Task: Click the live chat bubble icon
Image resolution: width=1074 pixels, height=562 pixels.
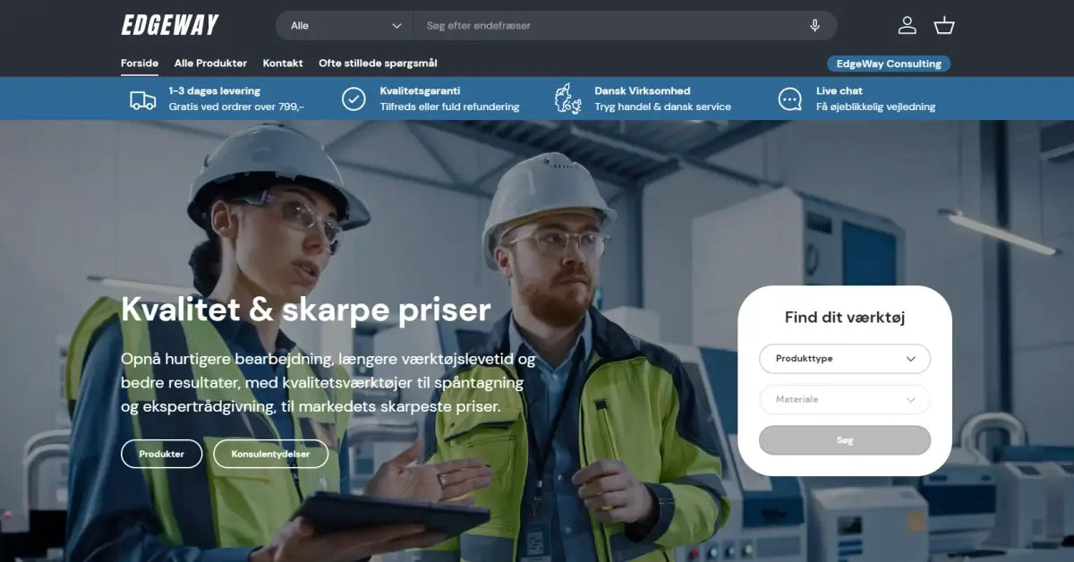Action: (x=789, y=99)
